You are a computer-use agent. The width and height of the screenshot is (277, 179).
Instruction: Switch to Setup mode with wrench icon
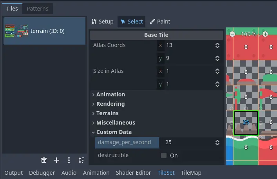102,22
